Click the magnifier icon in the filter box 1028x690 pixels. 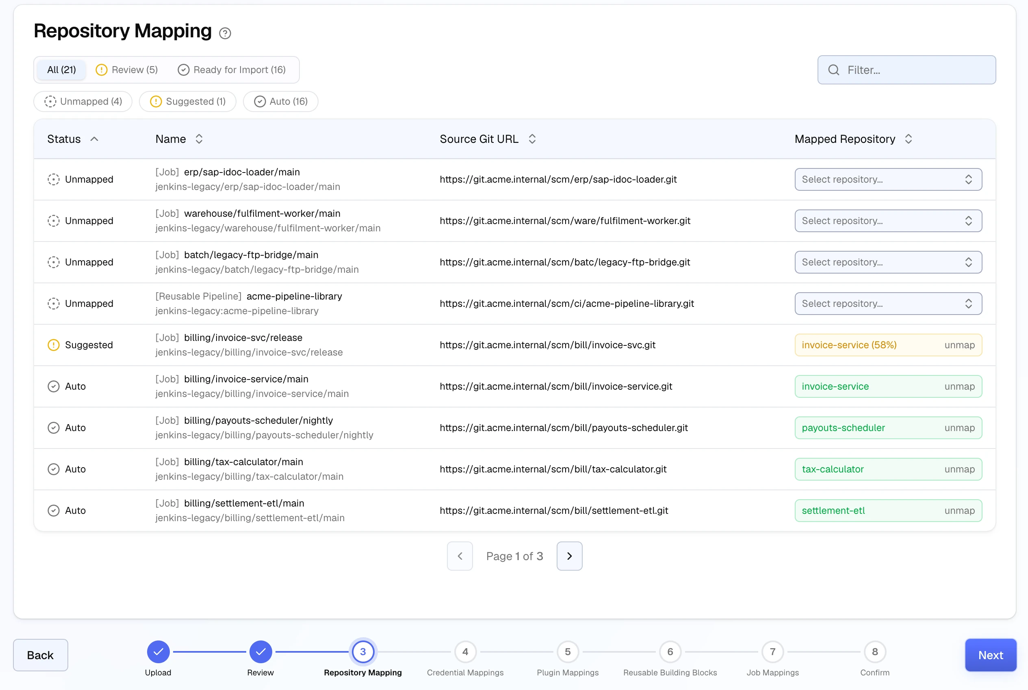click(x=833, y=70)
